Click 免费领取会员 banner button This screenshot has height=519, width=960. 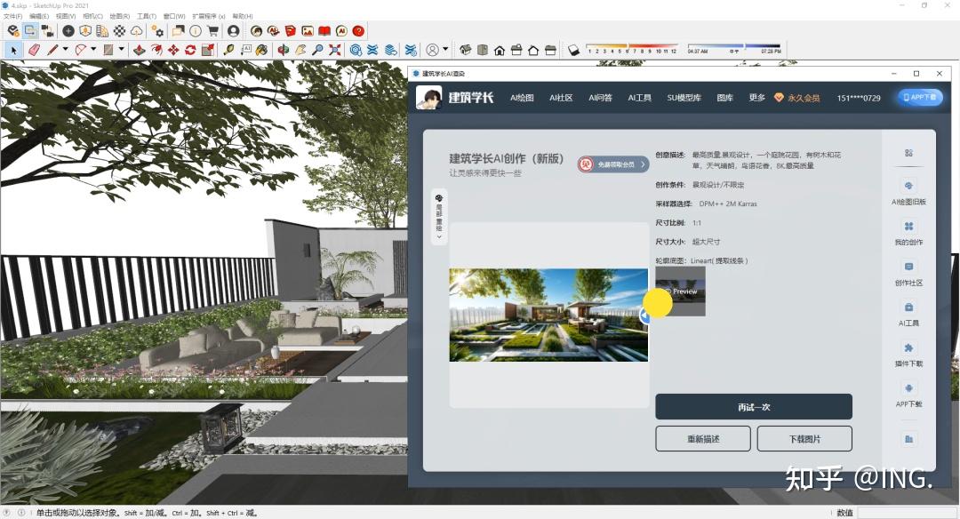tap(612, 164)
